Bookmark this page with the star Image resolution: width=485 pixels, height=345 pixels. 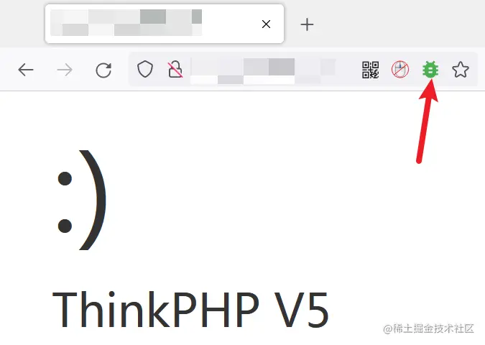461,69
